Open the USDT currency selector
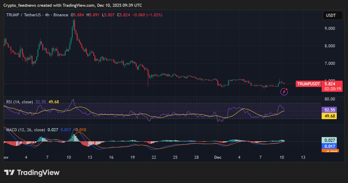 330,15
